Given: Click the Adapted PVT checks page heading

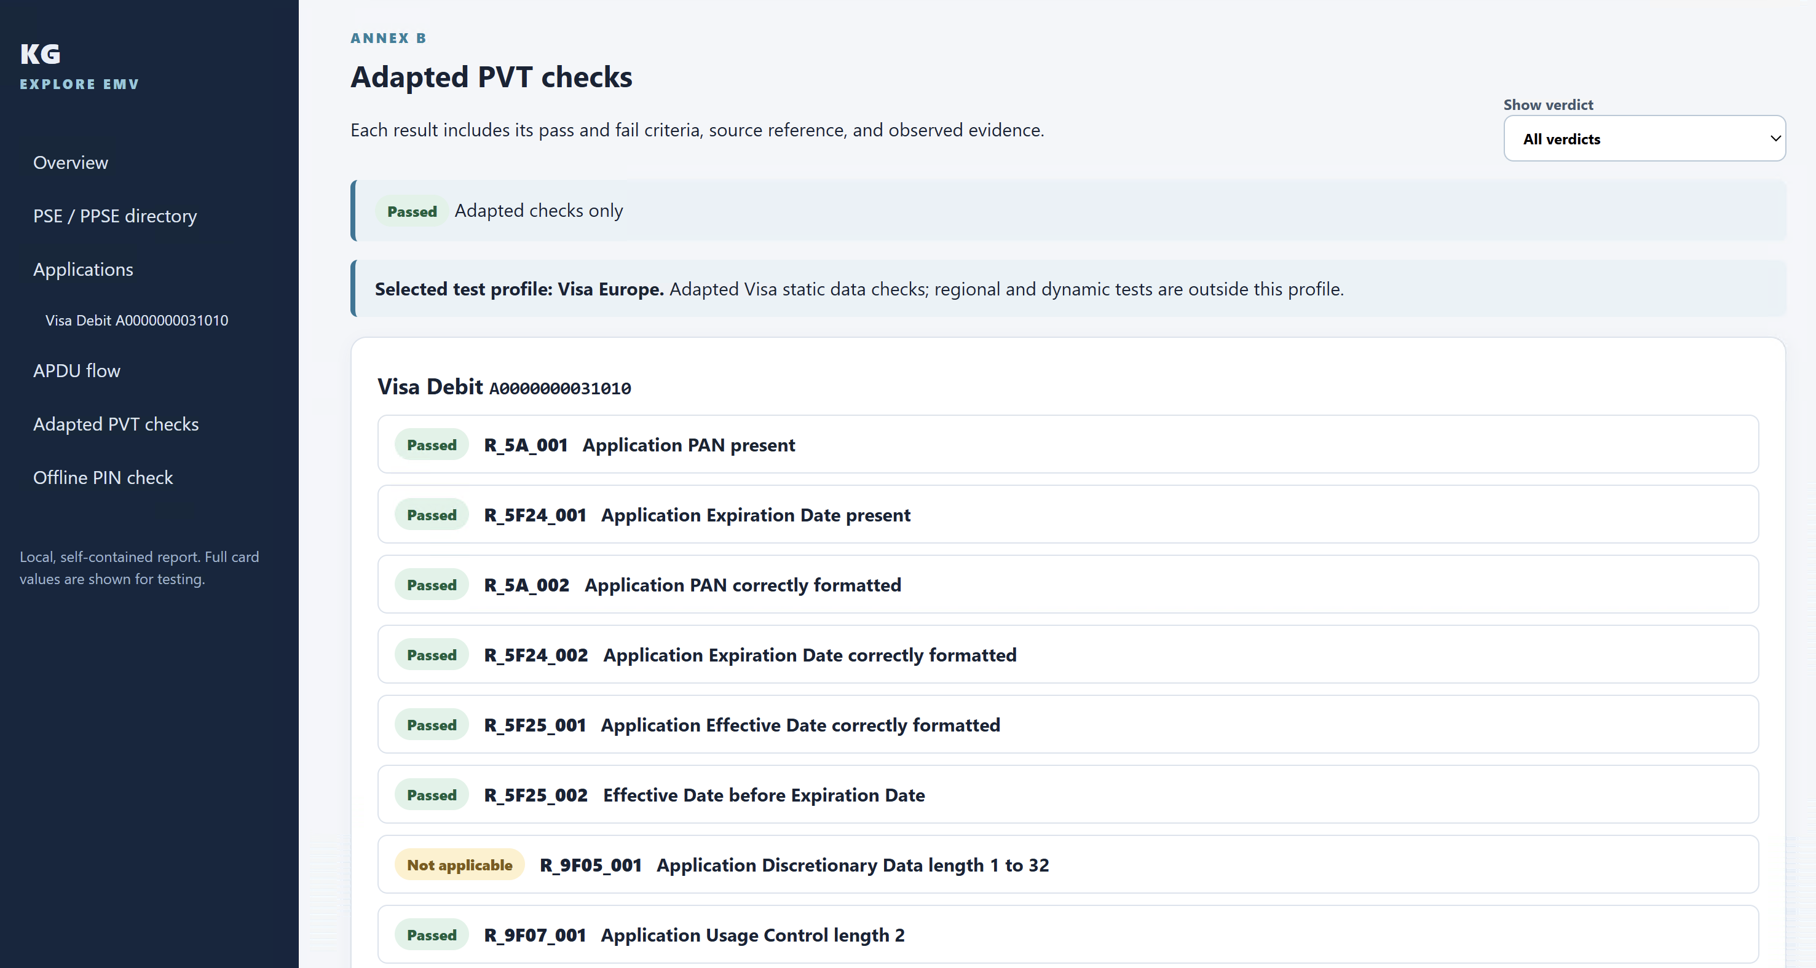Looking at the screenshot, I should (x=491, y=77).
